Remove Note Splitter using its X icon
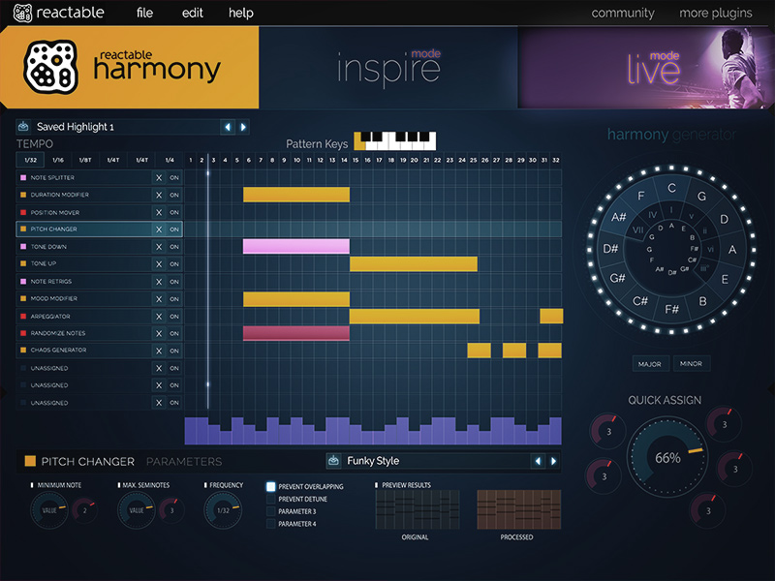Image resolution: width=775 pixels, height=581 pixels. 159,177
